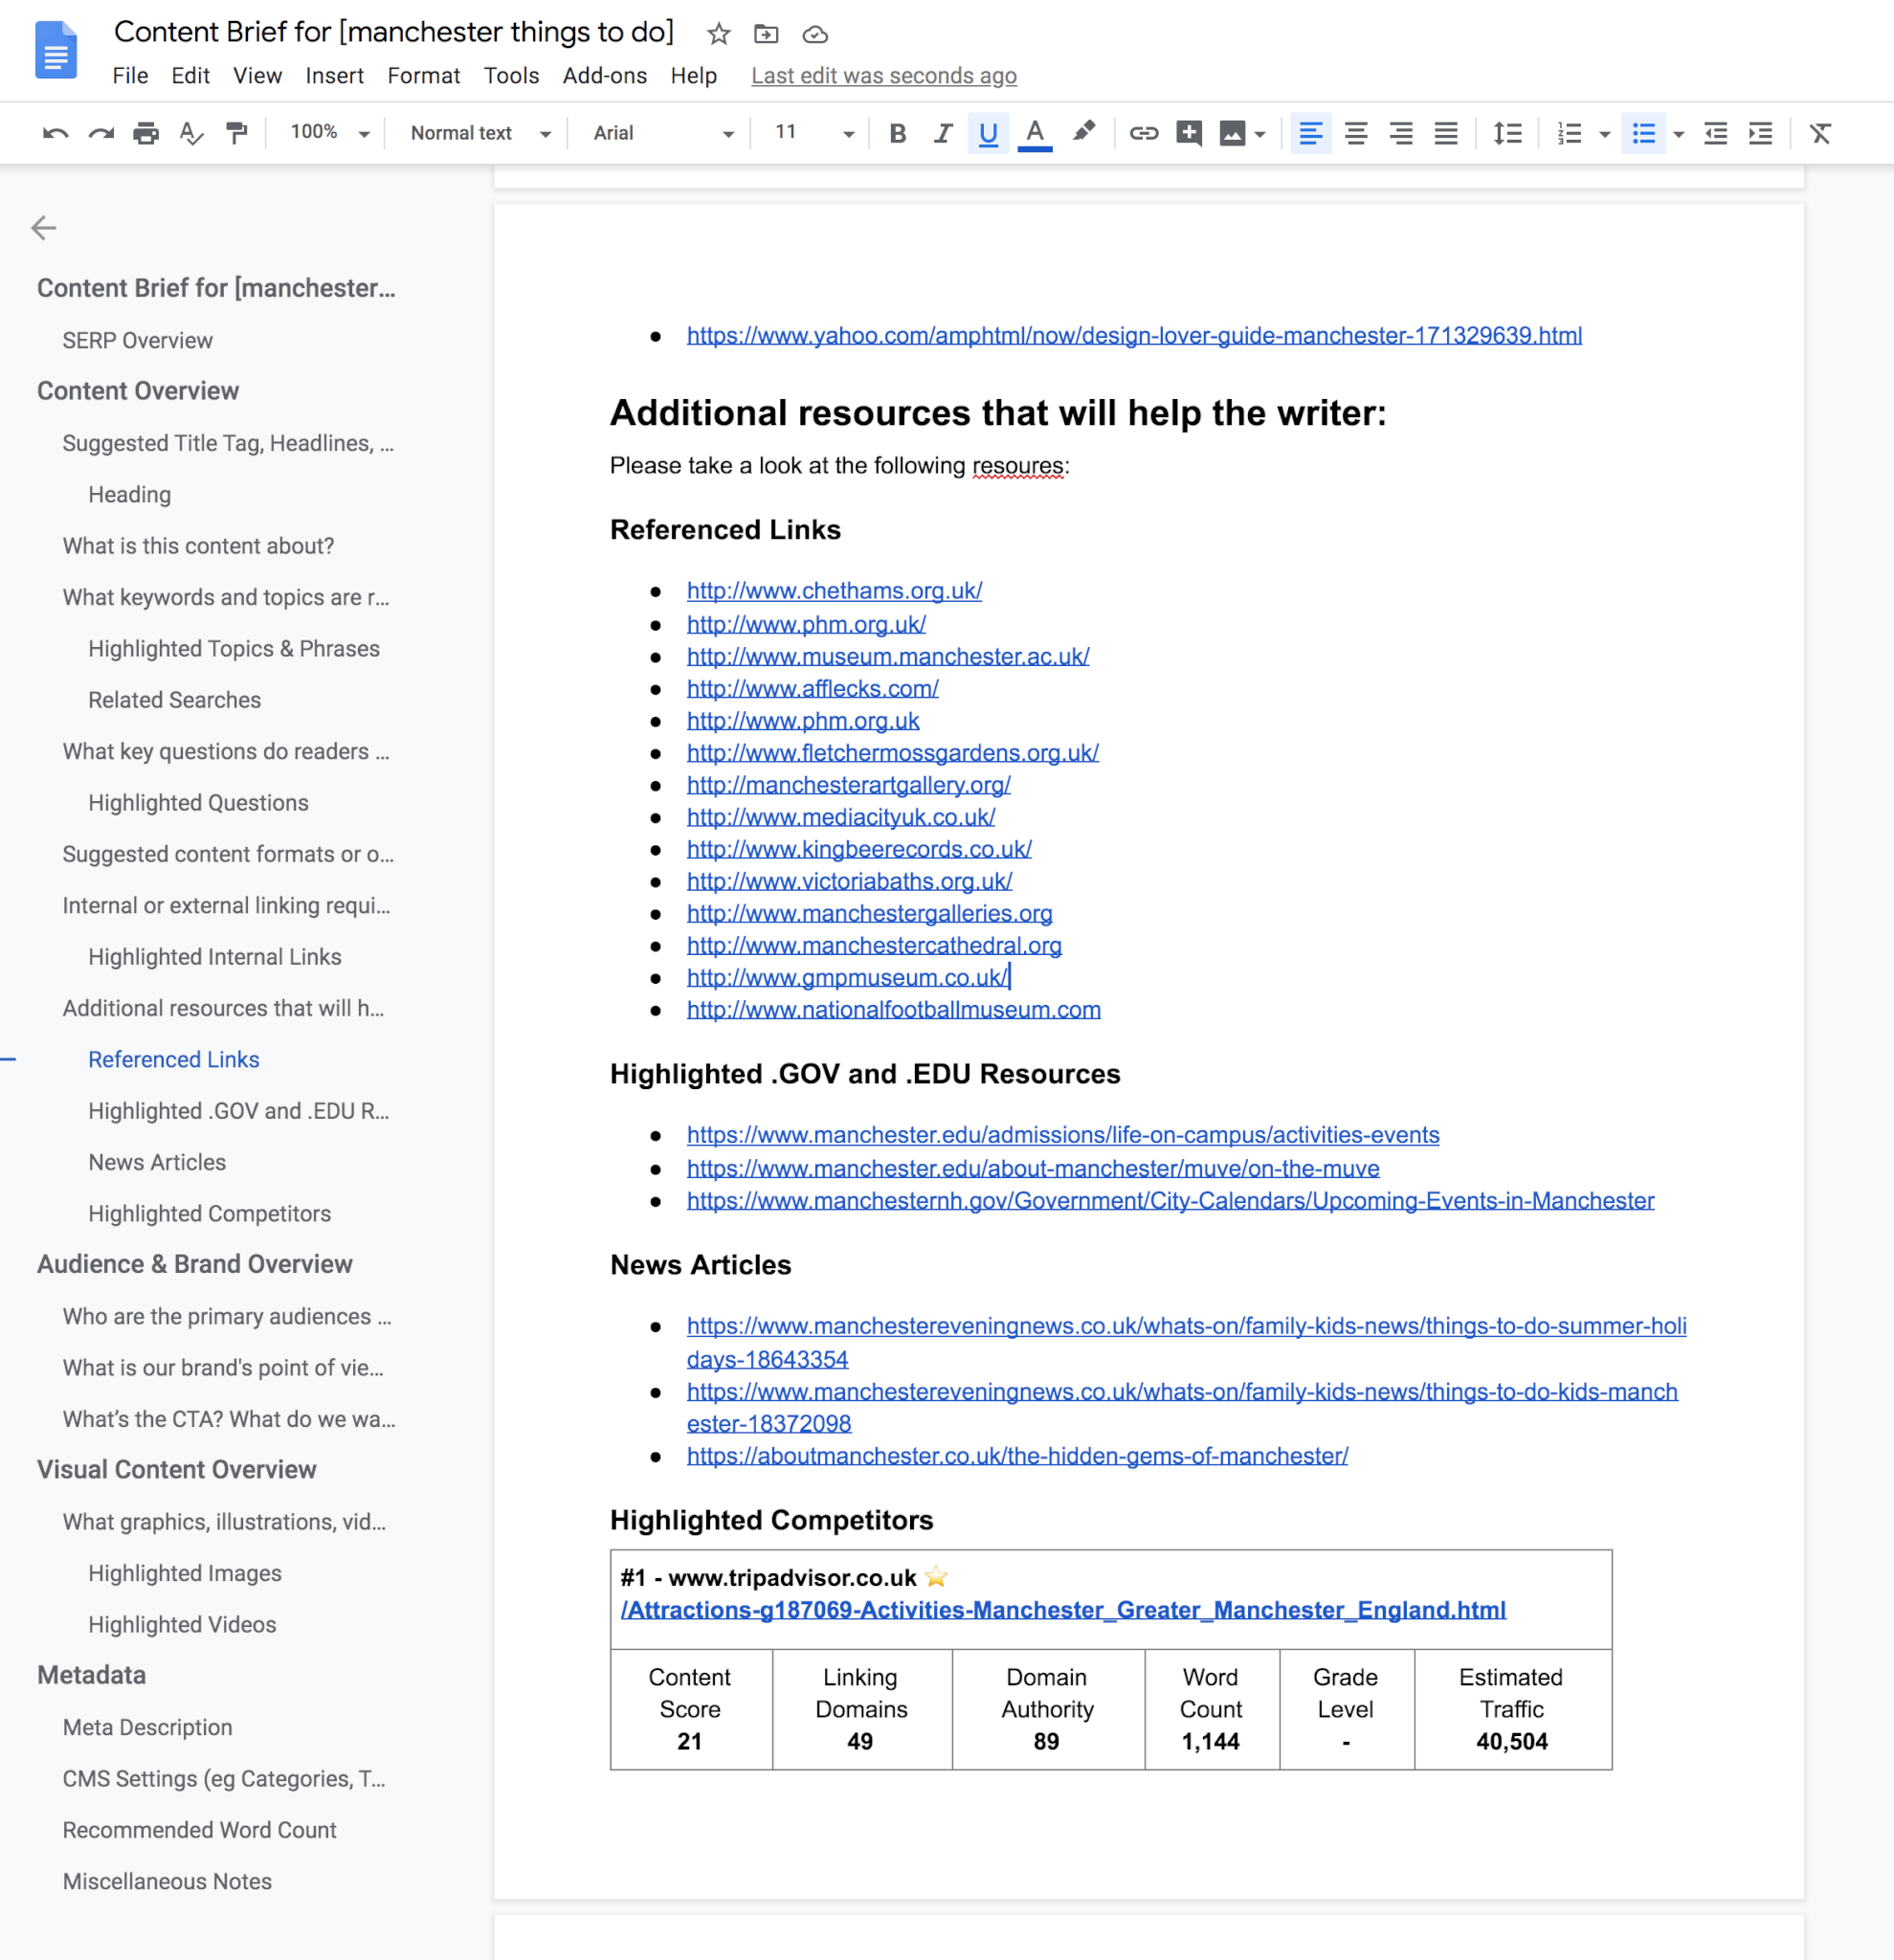Open the Add-ons menu
1894x1960 pixels.
click(604, 76)
